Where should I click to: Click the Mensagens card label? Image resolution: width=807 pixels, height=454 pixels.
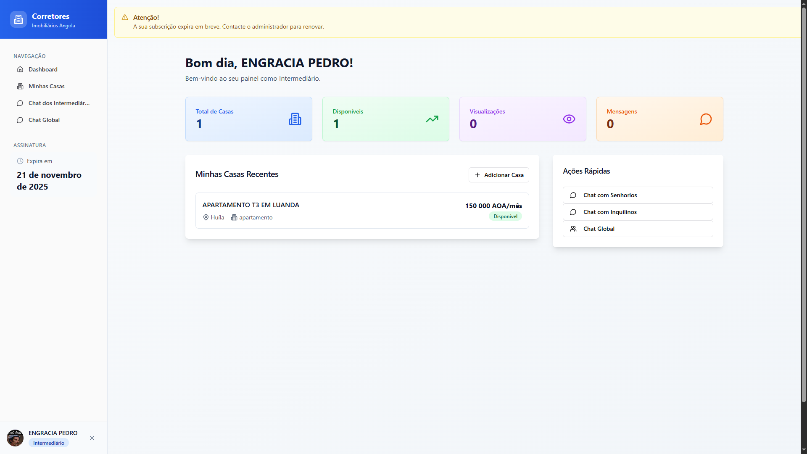622,111
